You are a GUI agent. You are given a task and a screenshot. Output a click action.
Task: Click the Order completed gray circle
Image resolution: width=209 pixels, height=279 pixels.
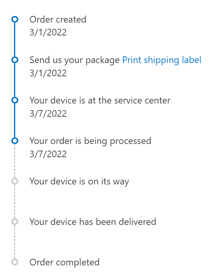coord(15,262)
